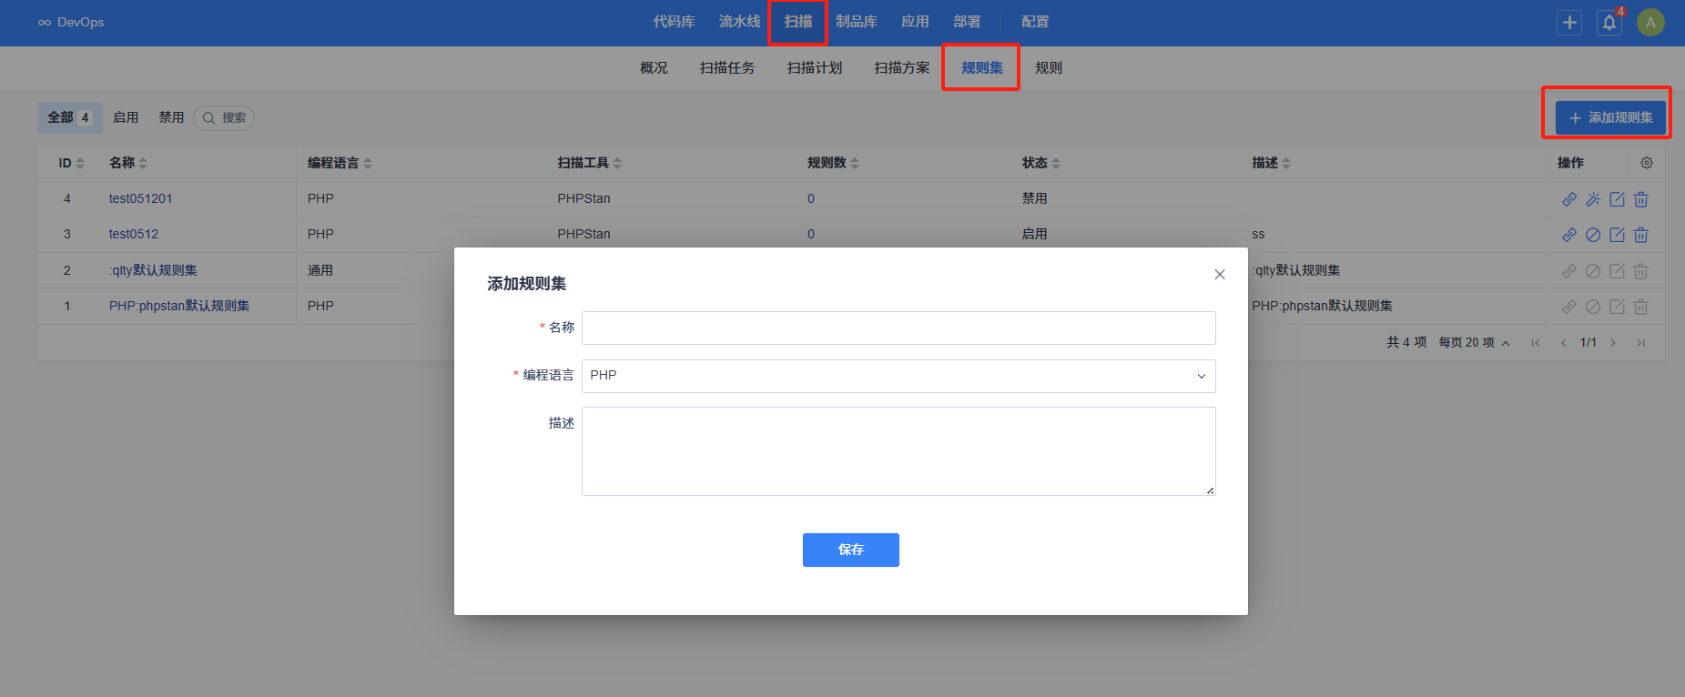
Task: Click the edit icon for test0512 row
Action: (x=1617, y=235)
